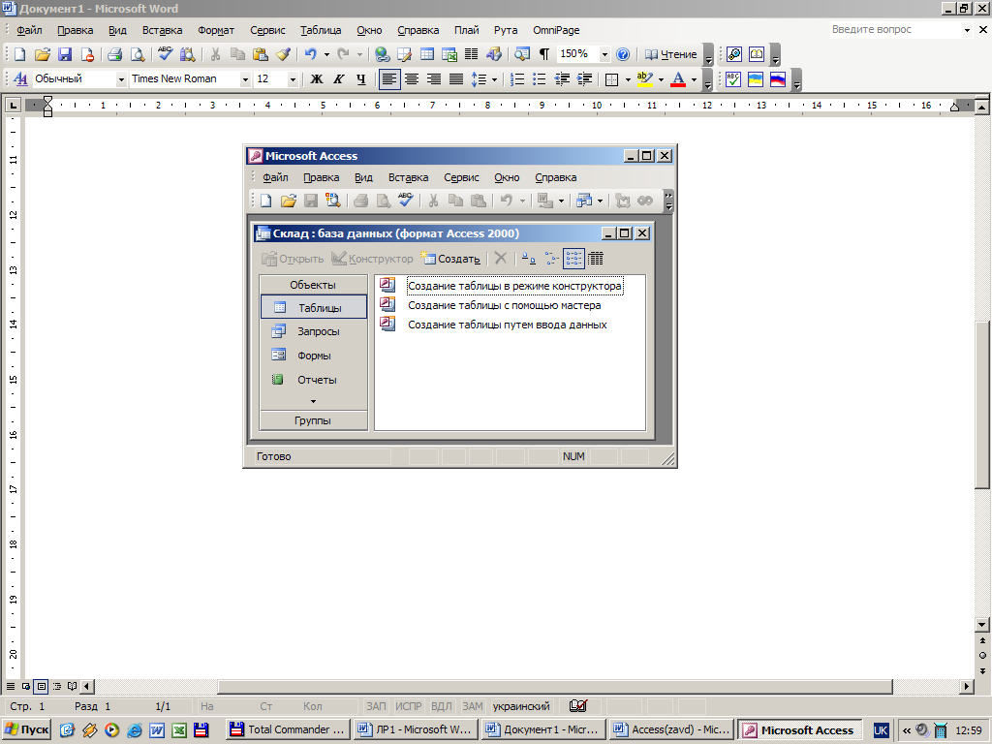Viewport: 992px width, 744px height.
Task: Paste using the clipboard icon in Word
Action: (x=260, y=54)
